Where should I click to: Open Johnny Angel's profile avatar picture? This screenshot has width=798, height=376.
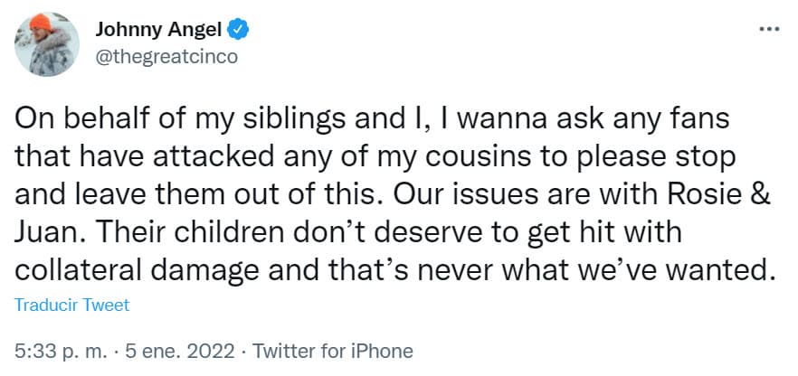tap(45, 44)
